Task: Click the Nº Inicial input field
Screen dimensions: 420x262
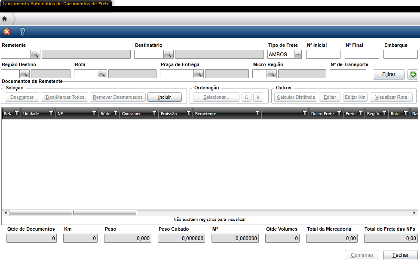Action: 323,54
